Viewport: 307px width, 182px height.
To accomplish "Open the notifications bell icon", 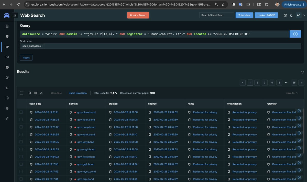I will tap(291, 15).
